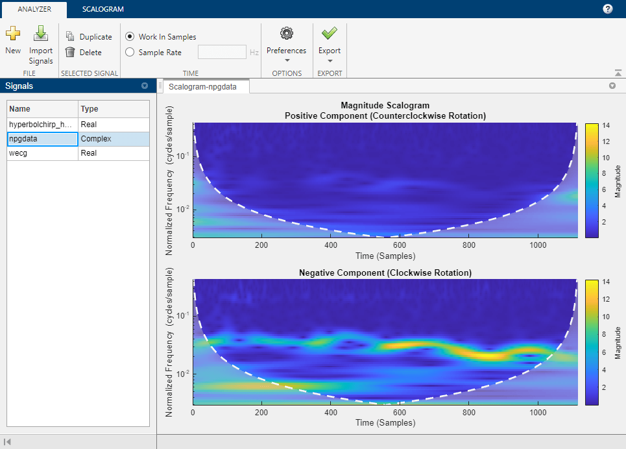The image size is (626, 449).
Task: Open the scalogram document actions dropdown
Action: (612, 86)
